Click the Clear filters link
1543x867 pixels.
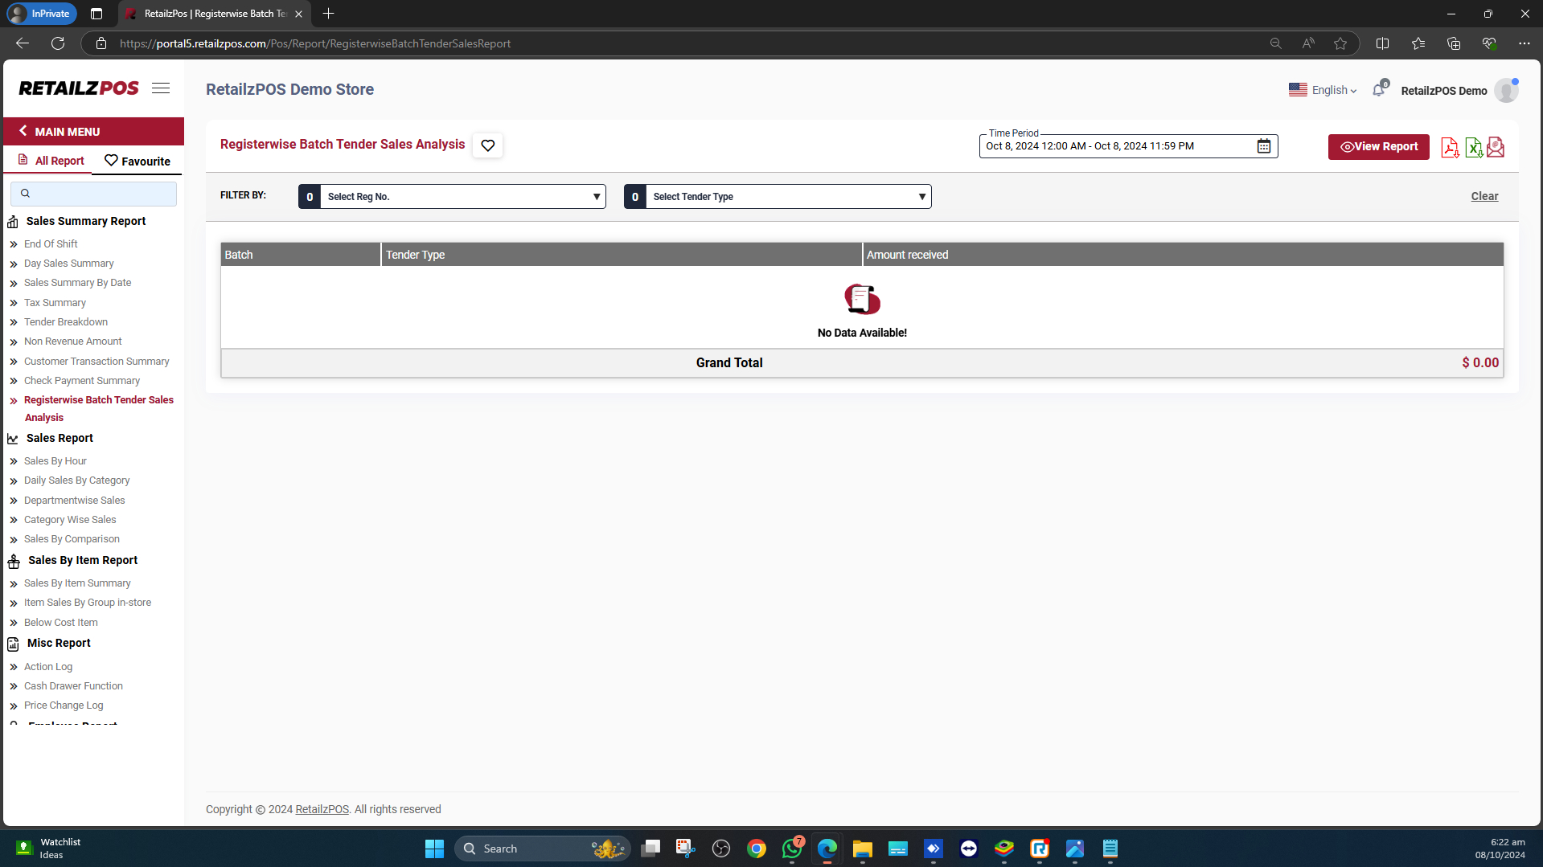click(x=1484, y=197)
